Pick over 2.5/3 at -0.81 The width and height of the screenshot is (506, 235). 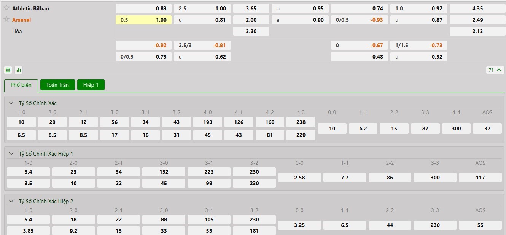point(202,45)
